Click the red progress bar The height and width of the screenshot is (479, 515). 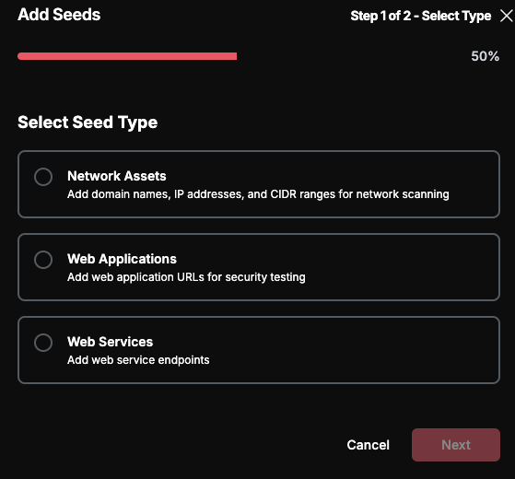coord(127,56)
